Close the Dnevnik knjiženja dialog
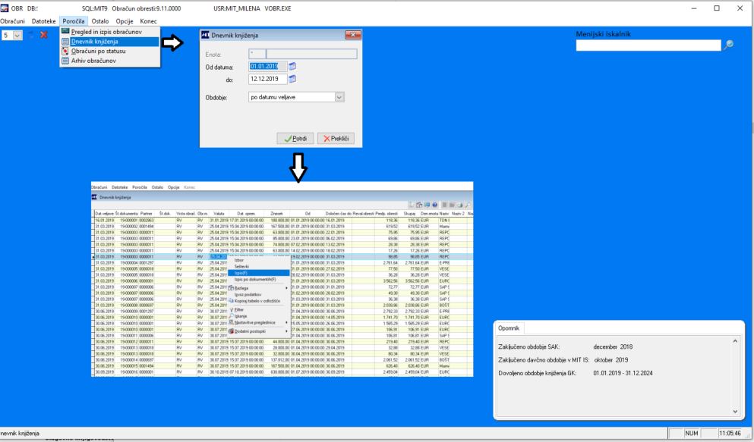 tap(353, 35)
